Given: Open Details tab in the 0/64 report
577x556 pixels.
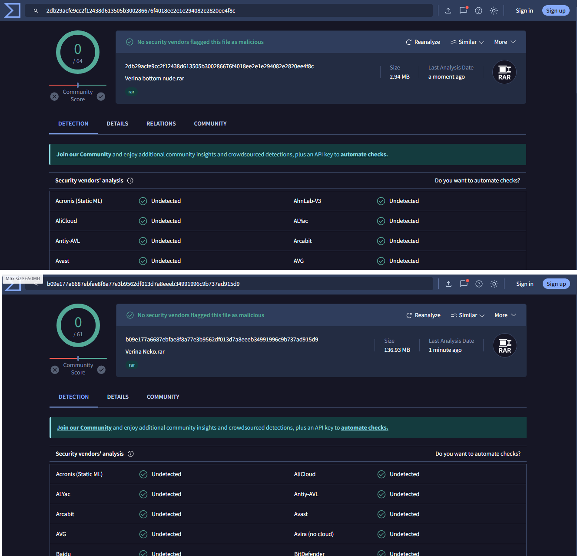Looking at the screenshot, I should click(x=117, y=124).
